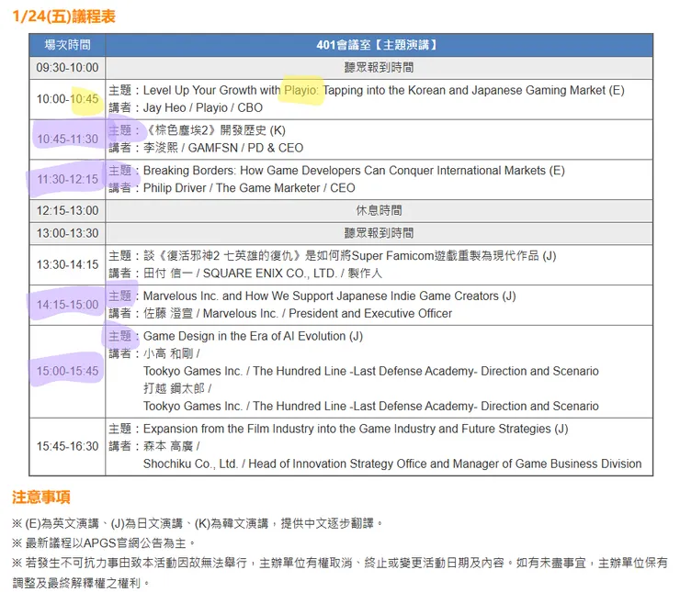
Task: Click speaker line 佐藤 澄宣 / Marvelous Inc.
Action: (280, 314)
